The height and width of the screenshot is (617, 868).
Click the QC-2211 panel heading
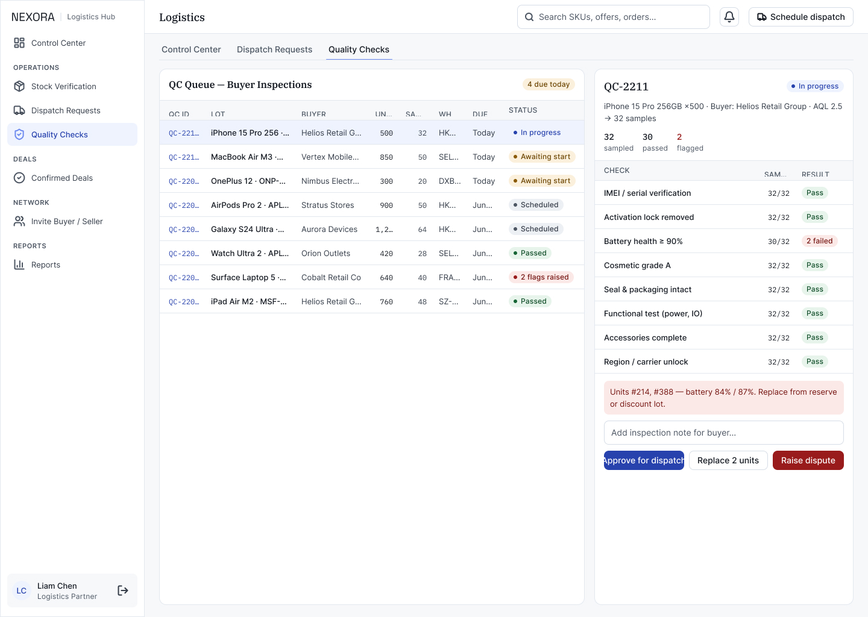(x=626, y=87)
